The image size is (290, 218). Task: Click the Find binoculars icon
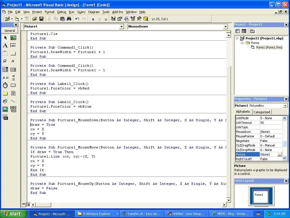pos(69,19)
